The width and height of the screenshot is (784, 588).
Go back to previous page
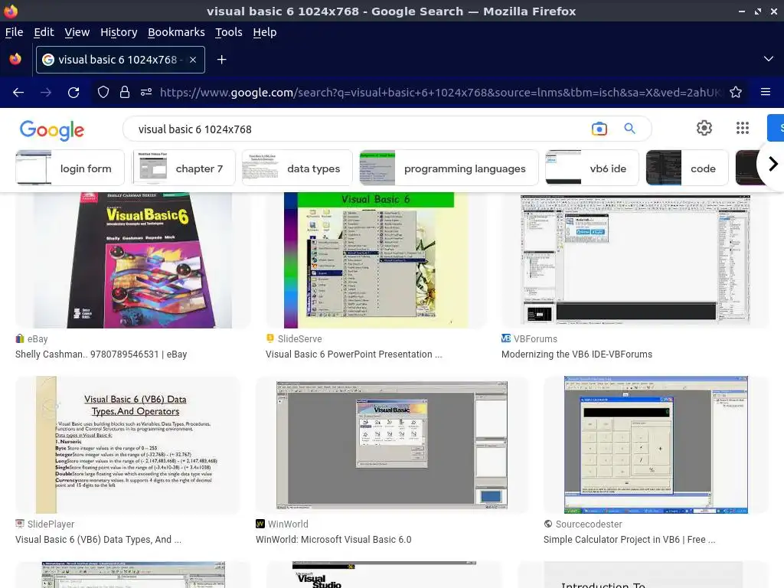[18, 92]
